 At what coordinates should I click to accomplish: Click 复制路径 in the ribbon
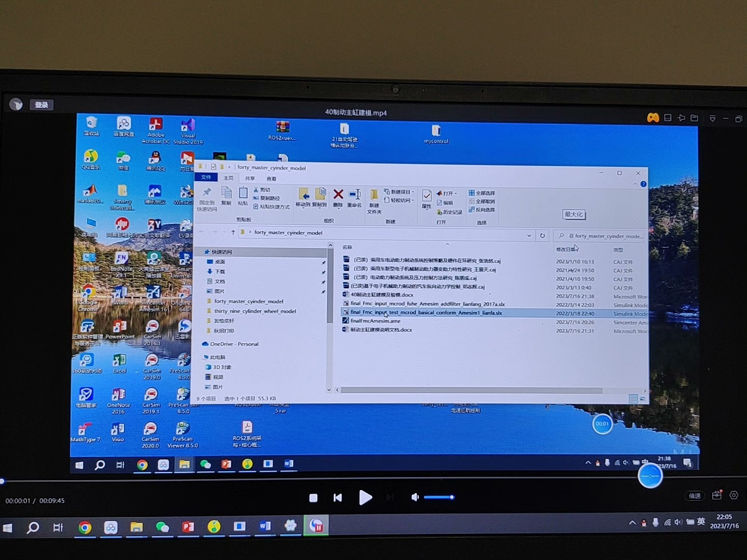click(x=267, y=198)
